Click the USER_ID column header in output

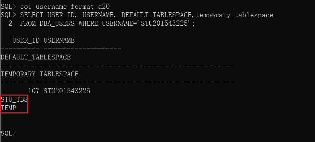tap(26, 41)
